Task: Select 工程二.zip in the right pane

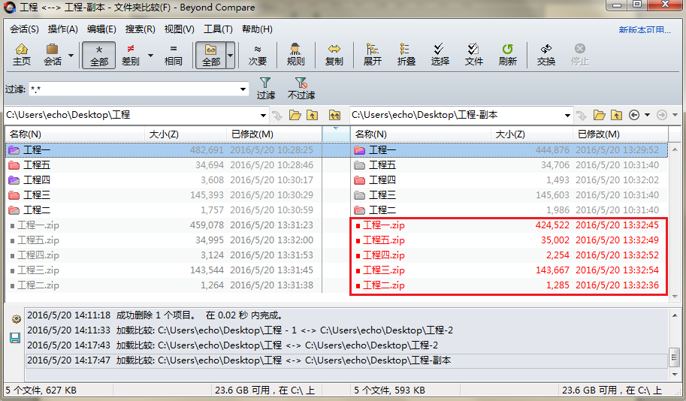Action: [x=509, y=285]
